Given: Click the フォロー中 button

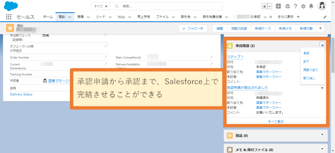Looking at the screenshot, I should 193,28.
